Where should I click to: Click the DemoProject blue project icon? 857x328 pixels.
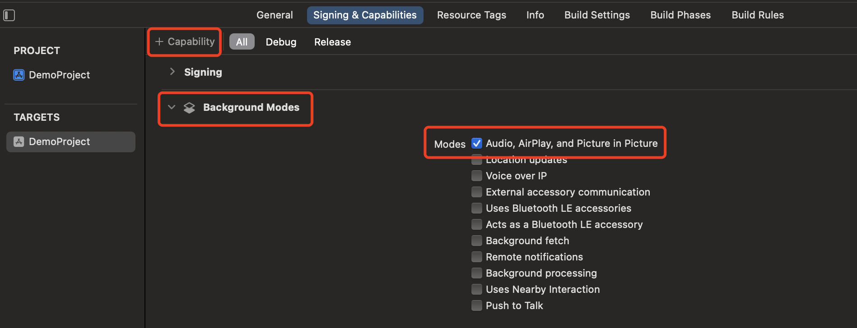(19, 75)
